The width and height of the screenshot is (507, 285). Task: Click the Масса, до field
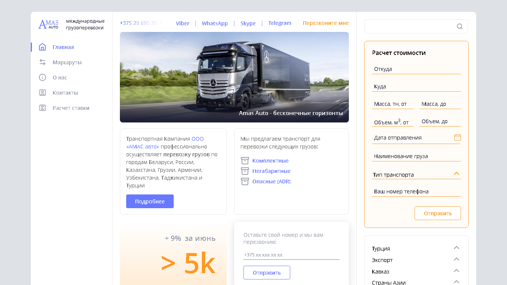click(440, 104)
